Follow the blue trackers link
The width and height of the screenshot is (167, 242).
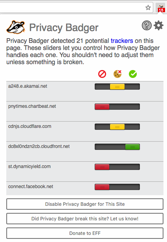click(122, 41)
